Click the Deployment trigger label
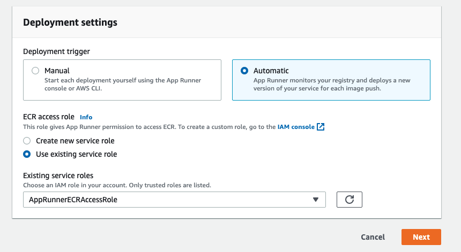 pyautogui.click(x=56, y=51)
